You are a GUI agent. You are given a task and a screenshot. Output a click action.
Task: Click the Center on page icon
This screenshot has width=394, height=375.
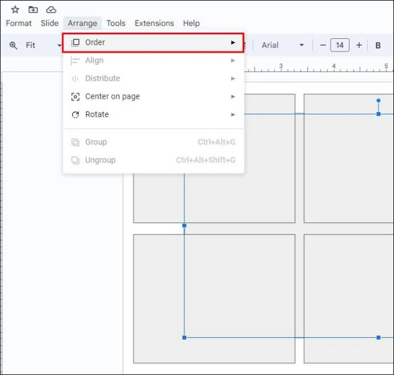[75, 97]
